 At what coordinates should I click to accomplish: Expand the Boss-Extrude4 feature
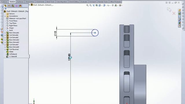click(5, 47)
